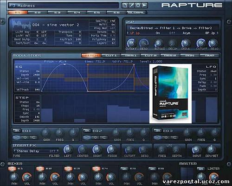Screen dimensions: 232x186
Task: Change the Decim/Bitred On setting
Action: pos(158,33)
